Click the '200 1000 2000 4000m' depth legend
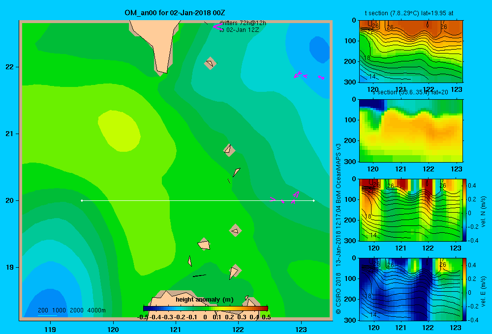 pos(71,310)
